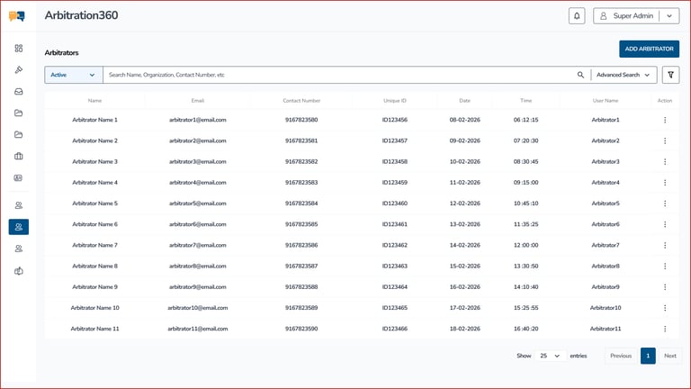
Task: Select the Arbitrator Name 1 cell
Action: 94,120
